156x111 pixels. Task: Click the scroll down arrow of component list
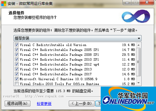pyautogui.click(x=138, y=83)
